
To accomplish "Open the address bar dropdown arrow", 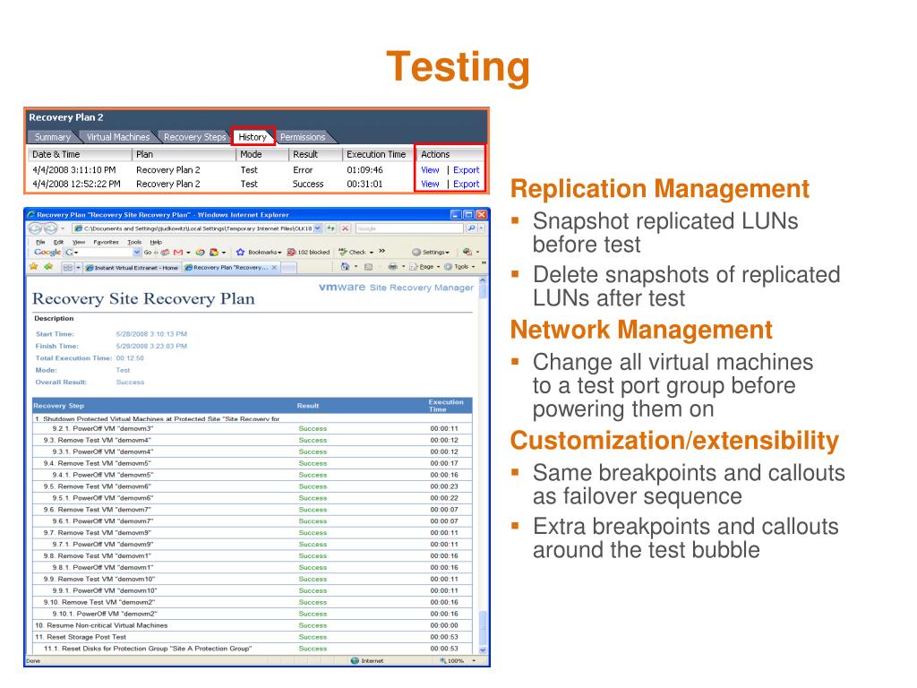I will coord(318,228).
